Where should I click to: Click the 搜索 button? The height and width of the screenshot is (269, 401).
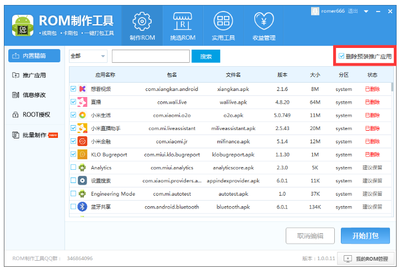click(206, 56)
